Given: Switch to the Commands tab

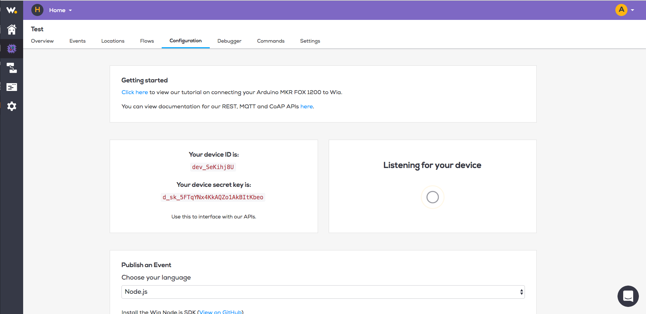Looking at the screenshot, I should coord(271,41).
